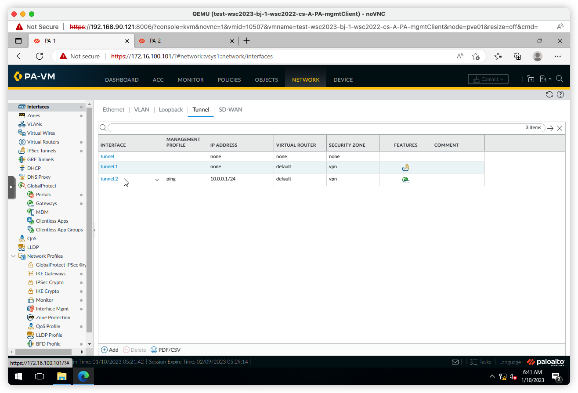Image resolution: width=578 pixels, height=393 pixels.
Task: Click the tunnel interface link
Action: tap(107, 156)
